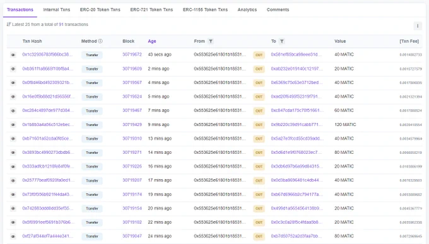
Task: Switch to the Transactions tab
Action: [20, 9]
